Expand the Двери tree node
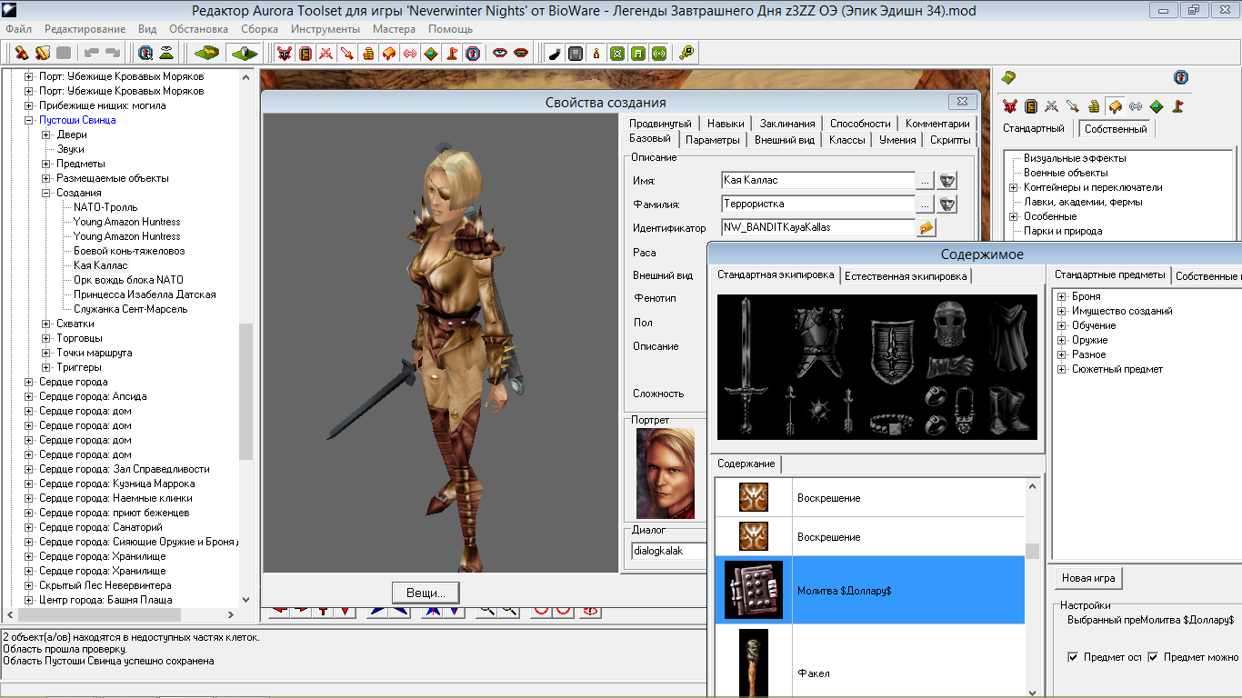This screenshot has height=698, width=1242. (x=46, y=135)
